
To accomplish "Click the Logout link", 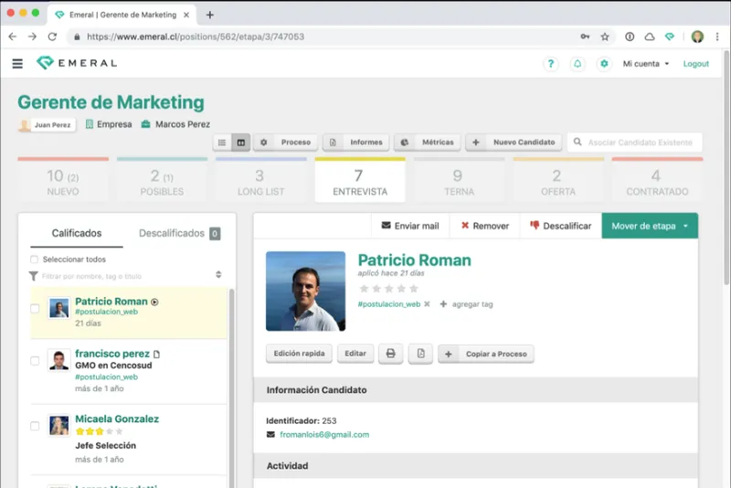I will [695, 64].
